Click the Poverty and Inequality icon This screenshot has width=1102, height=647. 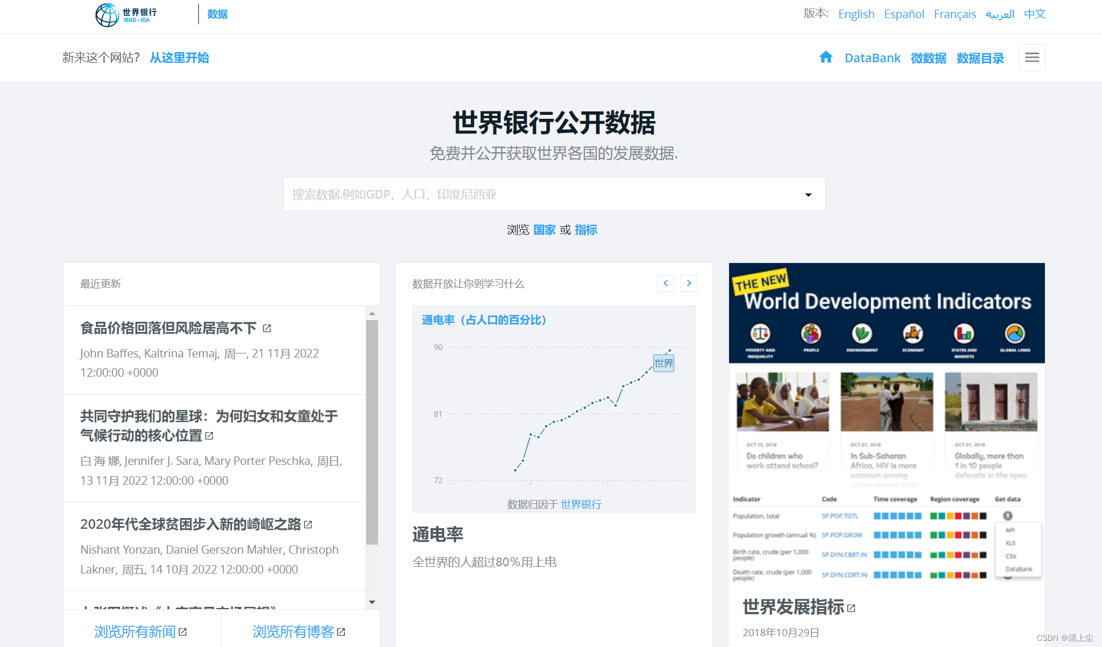pos(760,334)
